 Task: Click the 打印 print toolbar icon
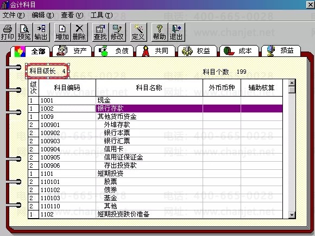tap(8, 33)
